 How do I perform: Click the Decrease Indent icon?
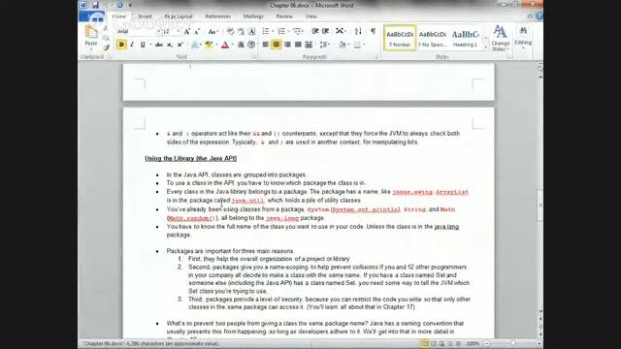tap(314, 31)
